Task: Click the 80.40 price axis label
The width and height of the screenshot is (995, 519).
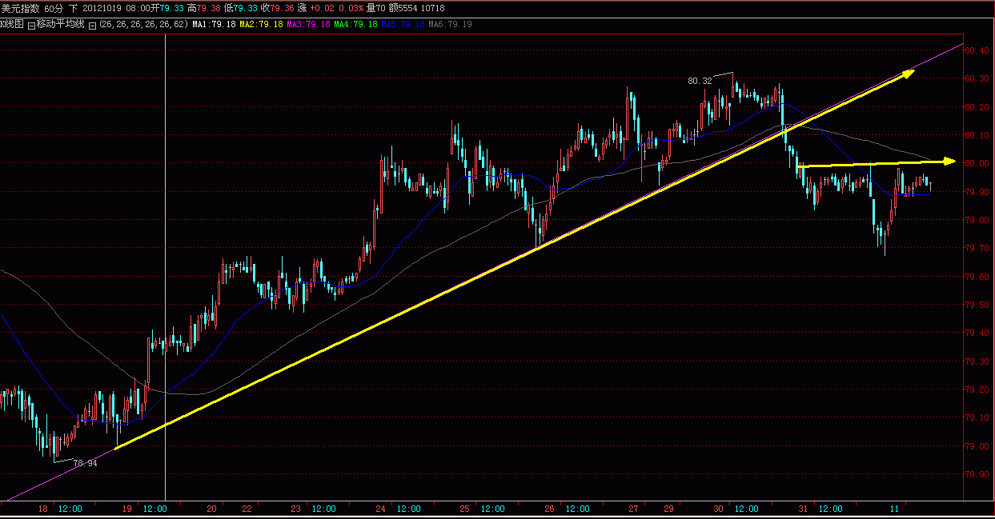Action: tap(977, 50)
